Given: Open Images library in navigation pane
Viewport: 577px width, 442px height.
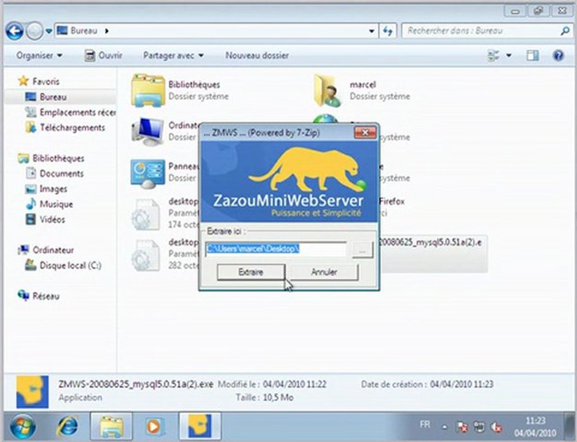Looking at the screenshot, I should (46, 189).
